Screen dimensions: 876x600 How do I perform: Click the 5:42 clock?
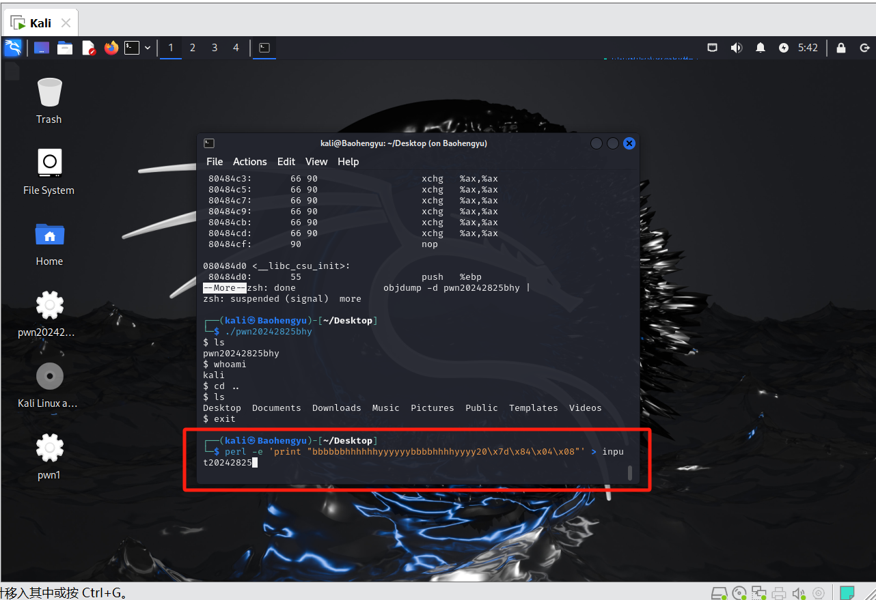(808, 48)
